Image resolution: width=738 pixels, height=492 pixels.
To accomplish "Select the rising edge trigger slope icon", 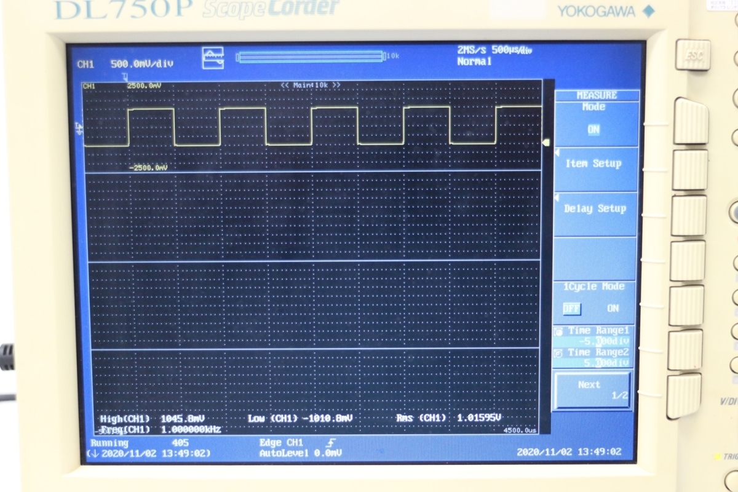I will (x=332, y=442).
